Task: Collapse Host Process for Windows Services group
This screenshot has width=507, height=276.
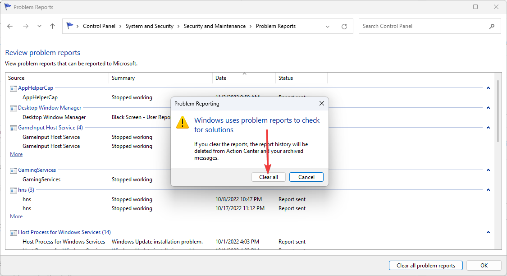Action: point(488,232)
